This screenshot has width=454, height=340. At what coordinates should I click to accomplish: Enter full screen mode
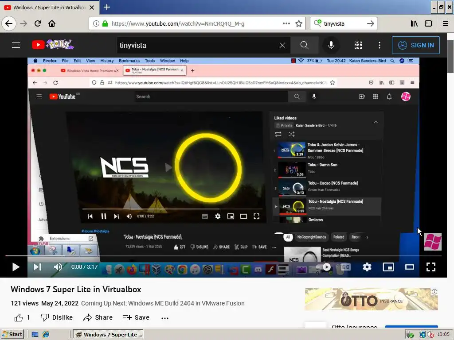coord(431,267)
